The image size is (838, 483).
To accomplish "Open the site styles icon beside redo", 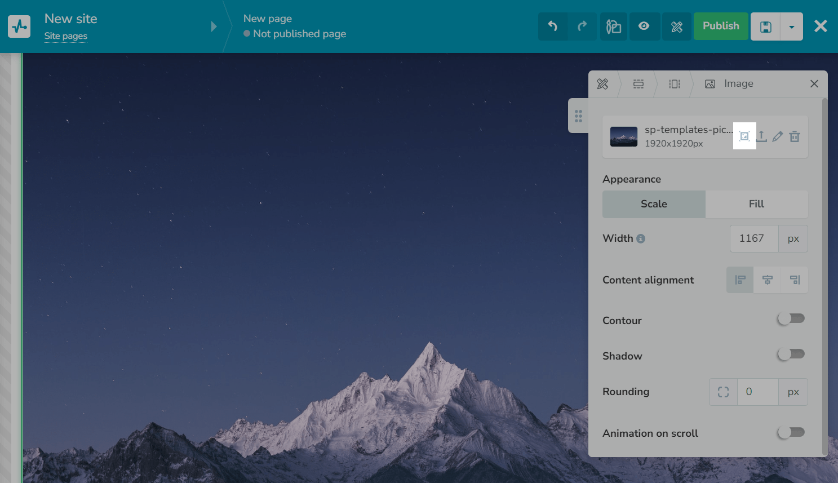I will pos(614,26).
